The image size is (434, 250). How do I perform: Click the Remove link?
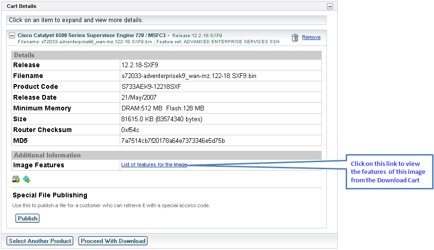(x=311, y=37)
